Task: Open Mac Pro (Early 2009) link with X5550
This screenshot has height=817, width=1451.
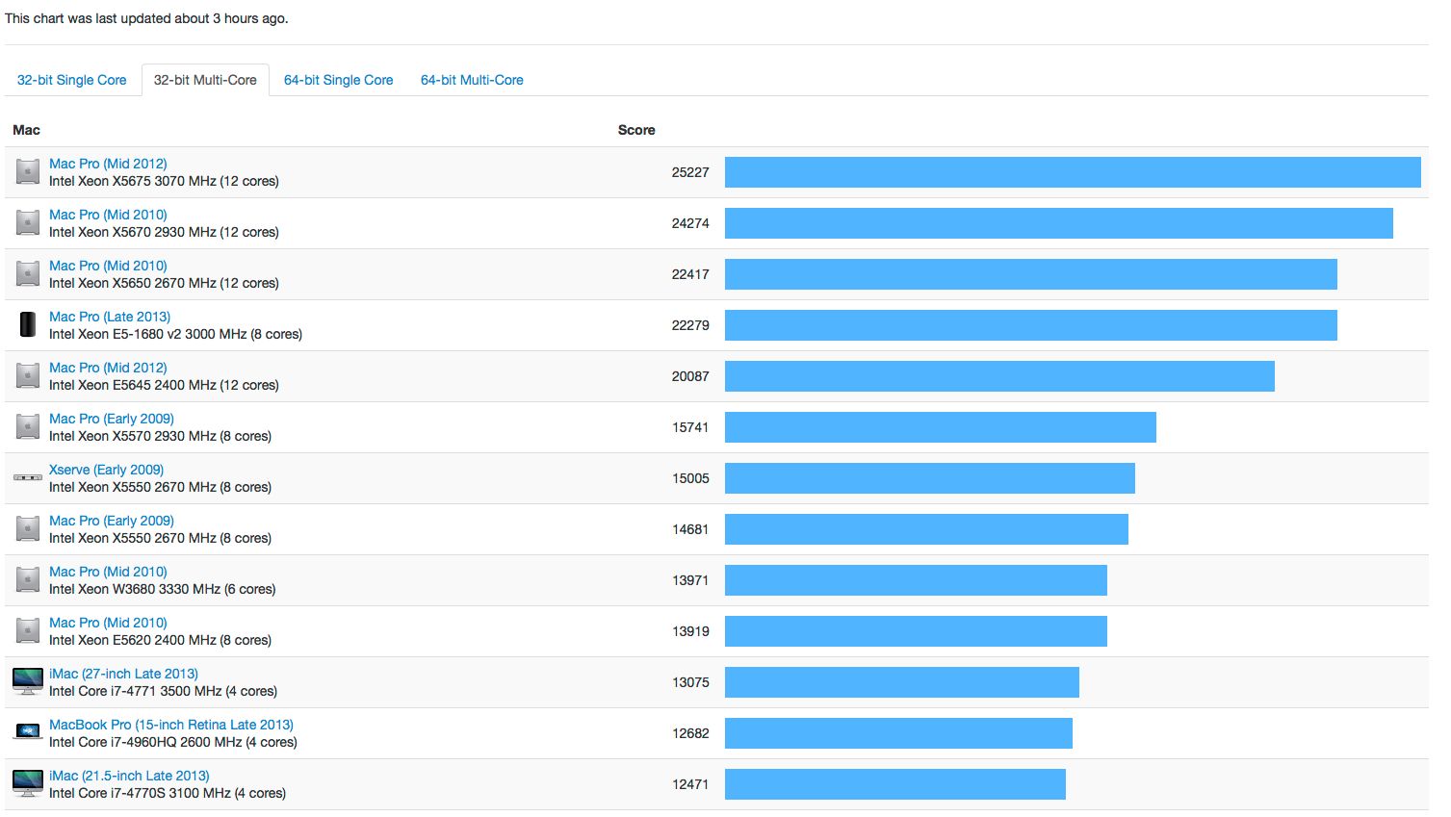Action: point(112,521)
